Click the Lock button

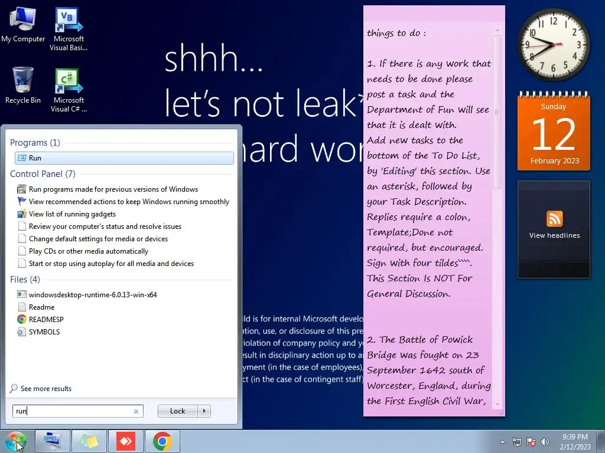tap(177, 411)
